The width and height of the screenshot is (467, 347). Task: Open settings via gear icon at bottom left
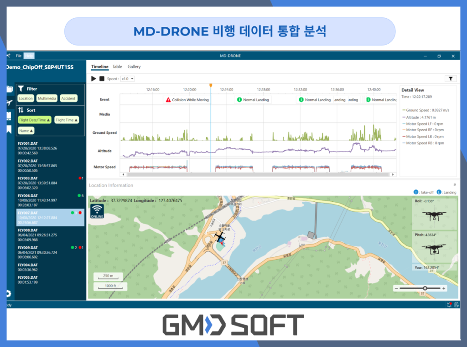(x=9, y=294)
